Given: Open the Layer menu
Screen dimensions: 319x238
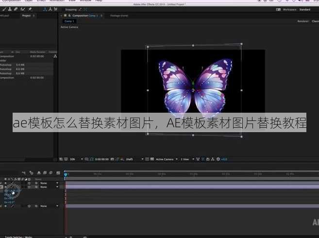Looking at the screenshot, I should coord(29,1).
